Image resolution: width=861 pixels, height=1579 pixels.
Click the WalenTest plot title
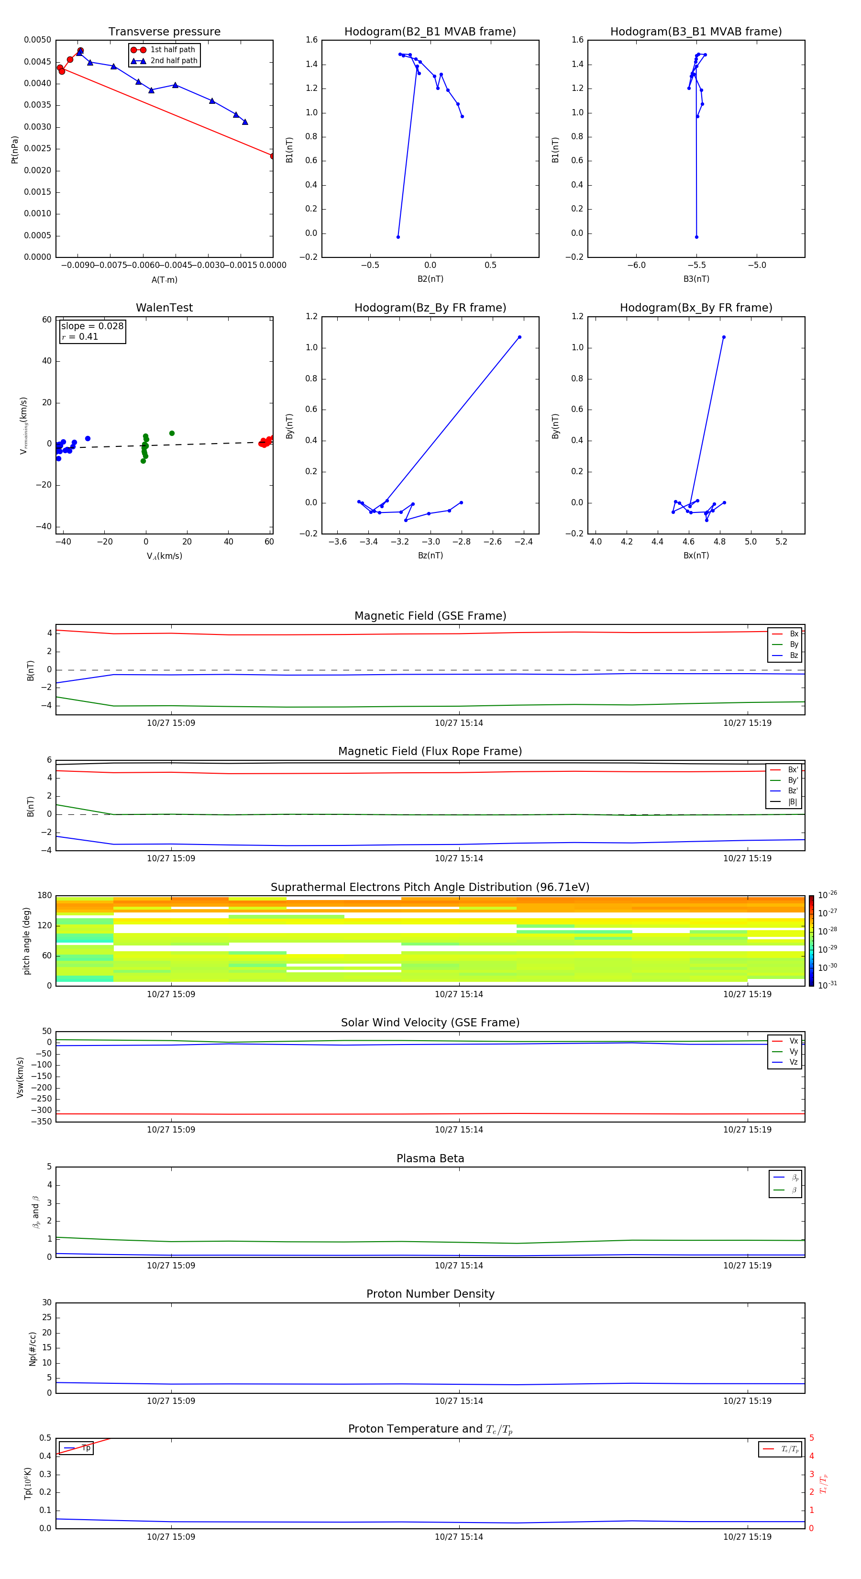click(164, 308)
